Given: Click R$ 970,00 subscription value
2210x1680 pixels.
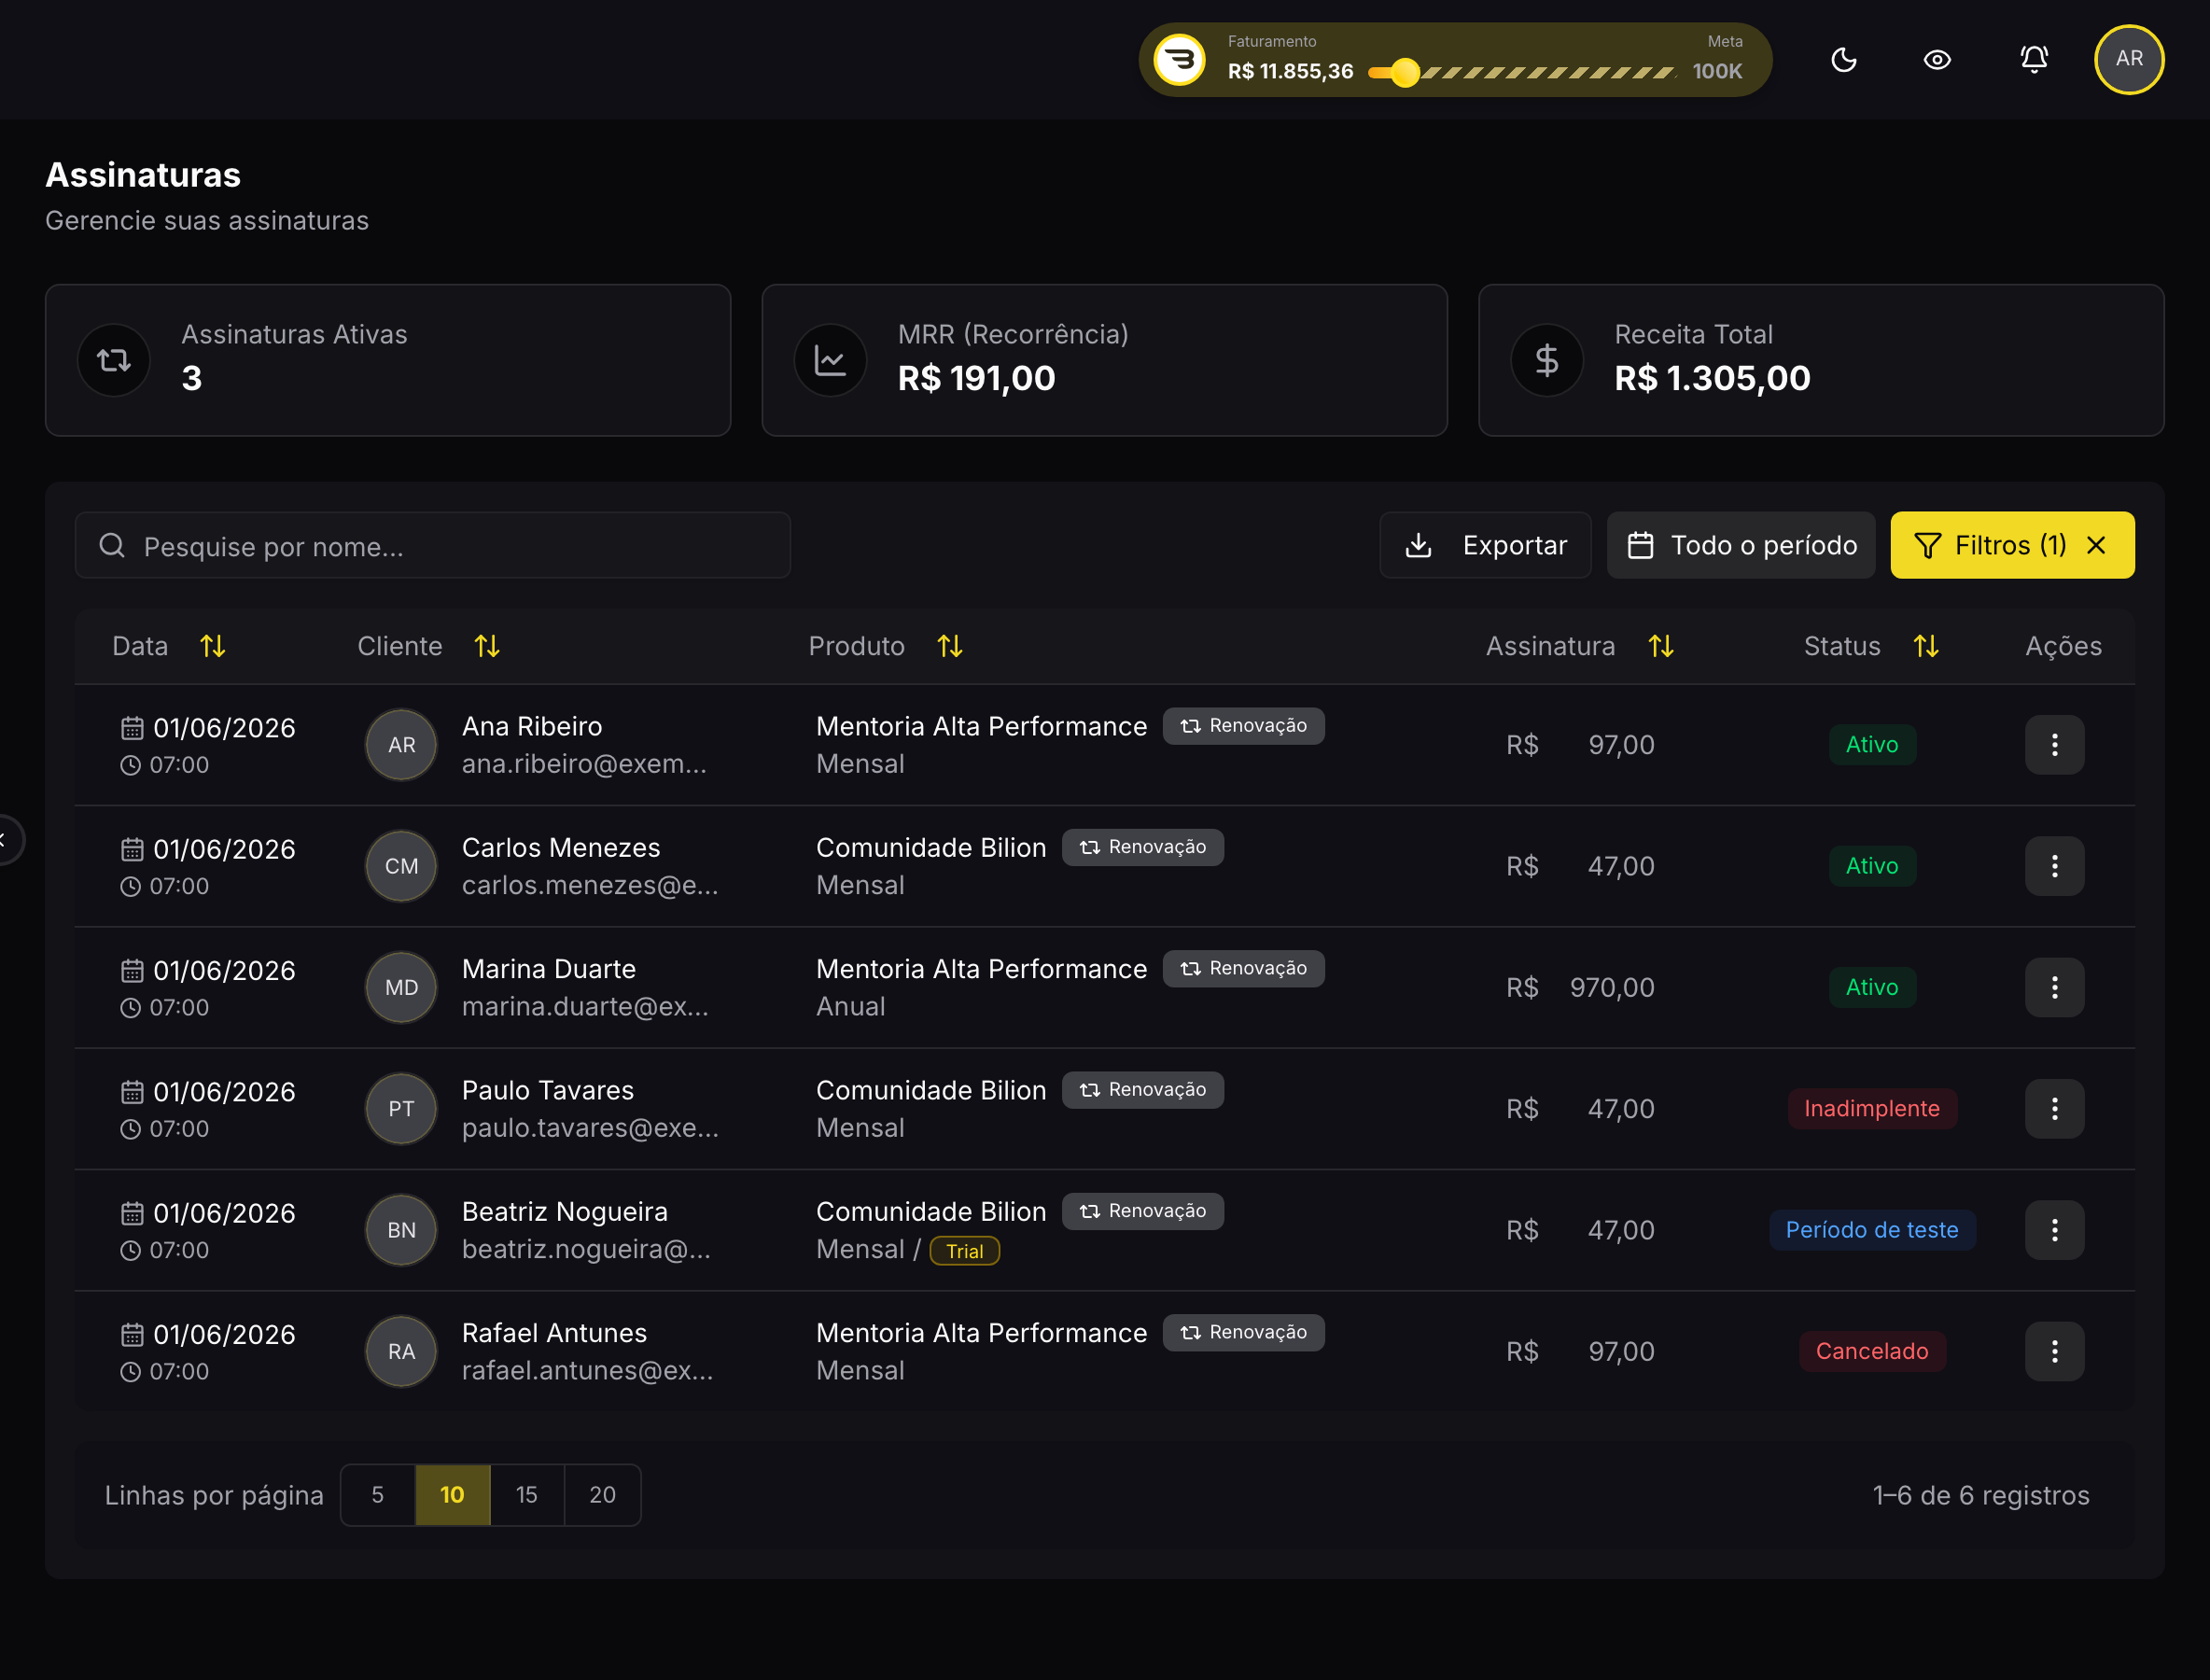Looking at the screenshot, I should pyautogui.click(x=1580, y=988).
